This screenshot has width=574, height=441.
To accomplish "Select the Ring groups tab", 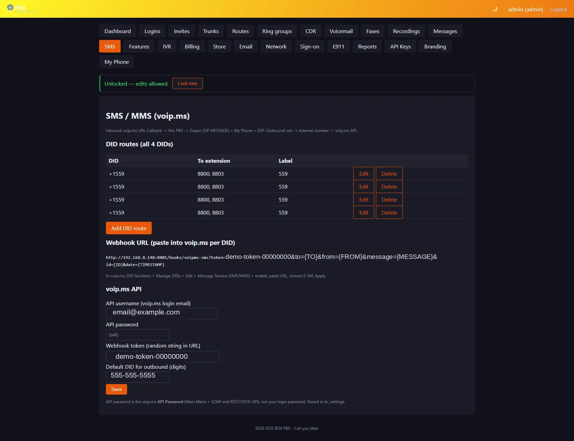I will (277, 31).
